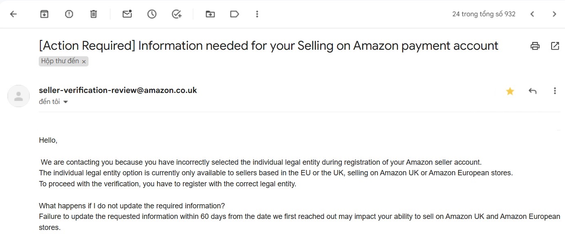Report this email as spam

[x=69, y=14]
